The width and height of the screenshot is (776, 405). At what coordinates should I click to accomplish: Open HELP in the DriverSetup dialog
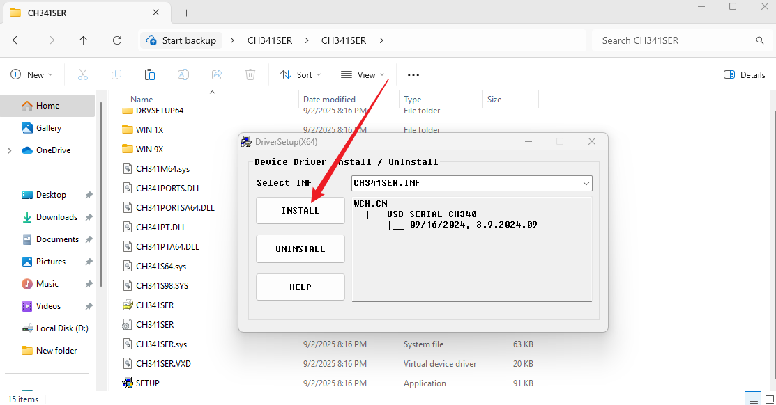[x=300, y=287]
